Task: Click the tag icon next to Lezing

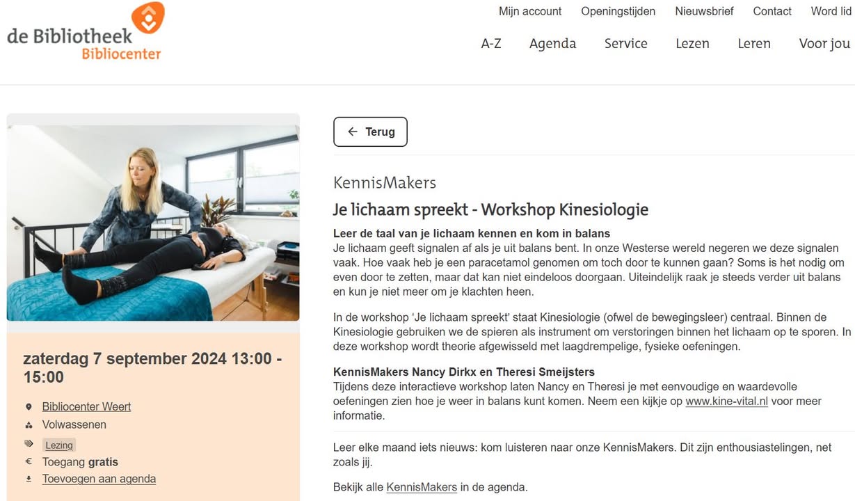Action: pos(29,444)
